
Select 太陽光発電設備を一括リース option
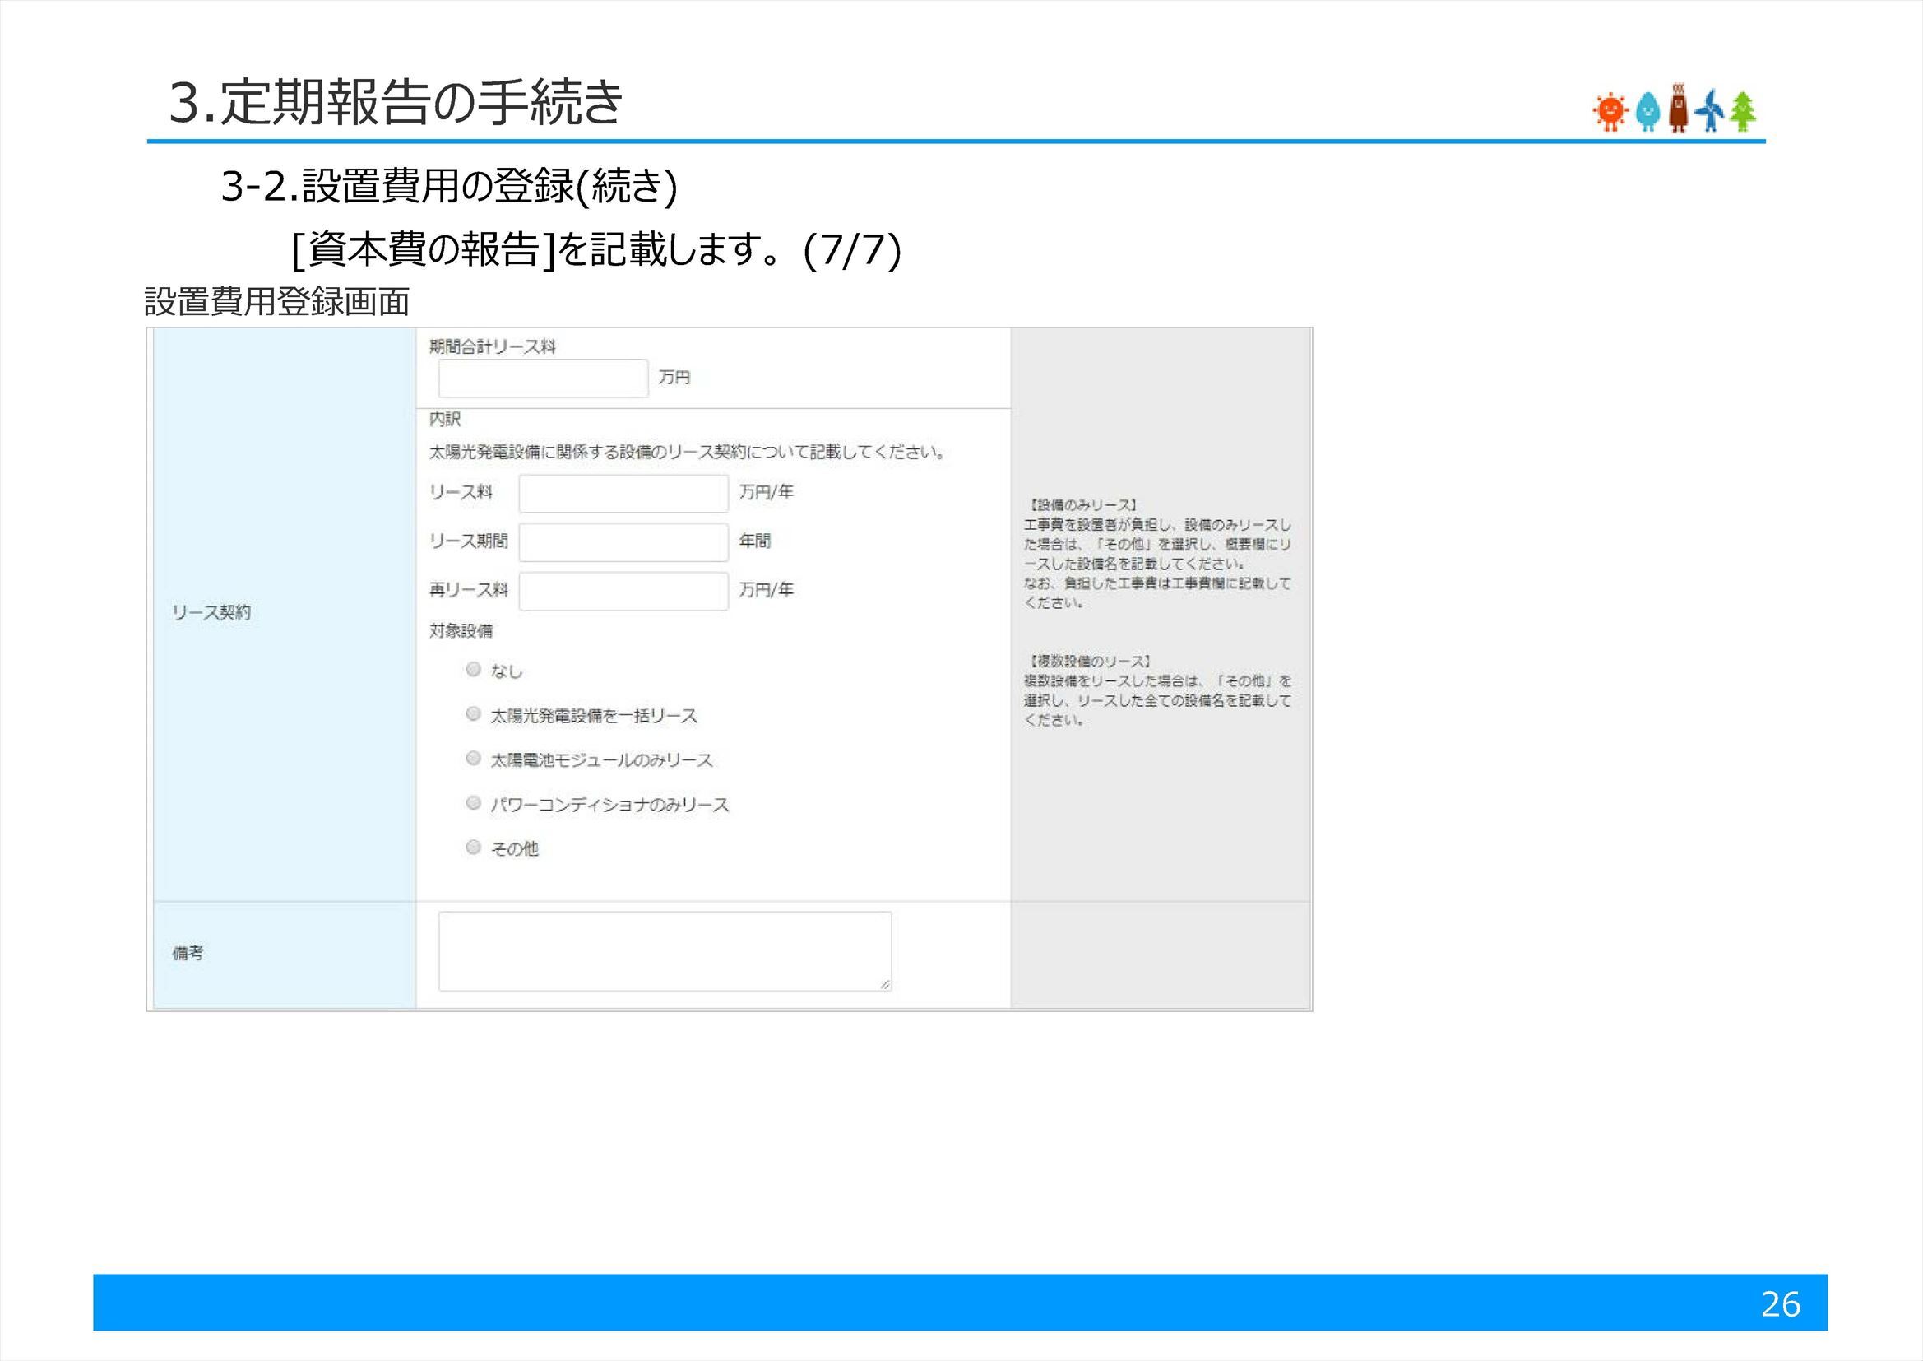(474, 714)
